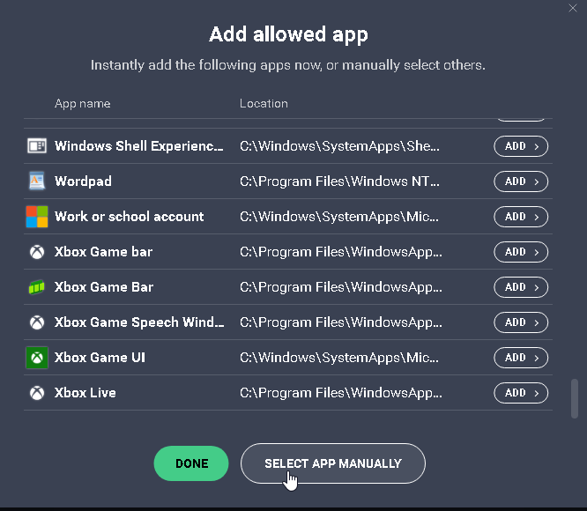Image resolution: width=587 pixels, height=511 pixels.
Task: Add Work or school account app
Action: coord(521,217)
